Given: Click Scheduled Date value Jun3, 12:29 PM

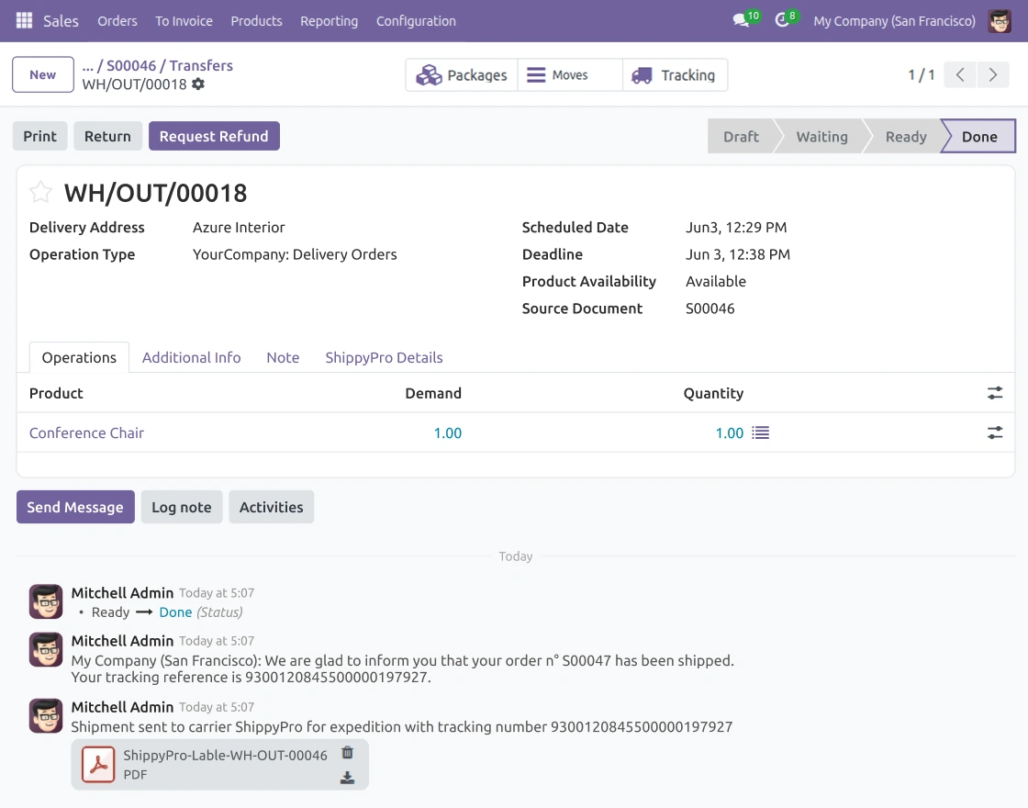Looking at the screenshot, I should pos(736,228).
